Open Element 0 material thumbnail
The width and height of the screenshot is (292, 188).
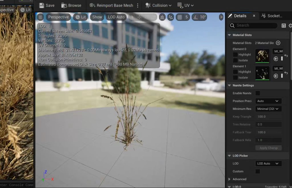[262, 56]
